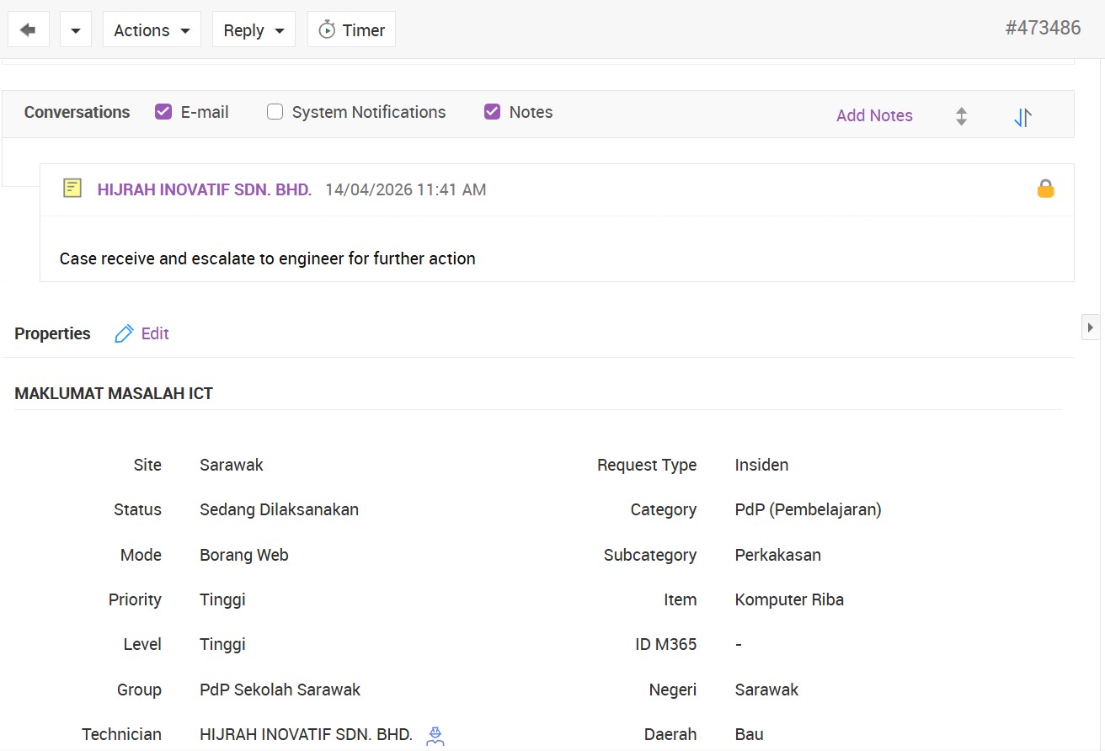Click the expand/collapse conversations arrows icon

click(x=961, y=117)
